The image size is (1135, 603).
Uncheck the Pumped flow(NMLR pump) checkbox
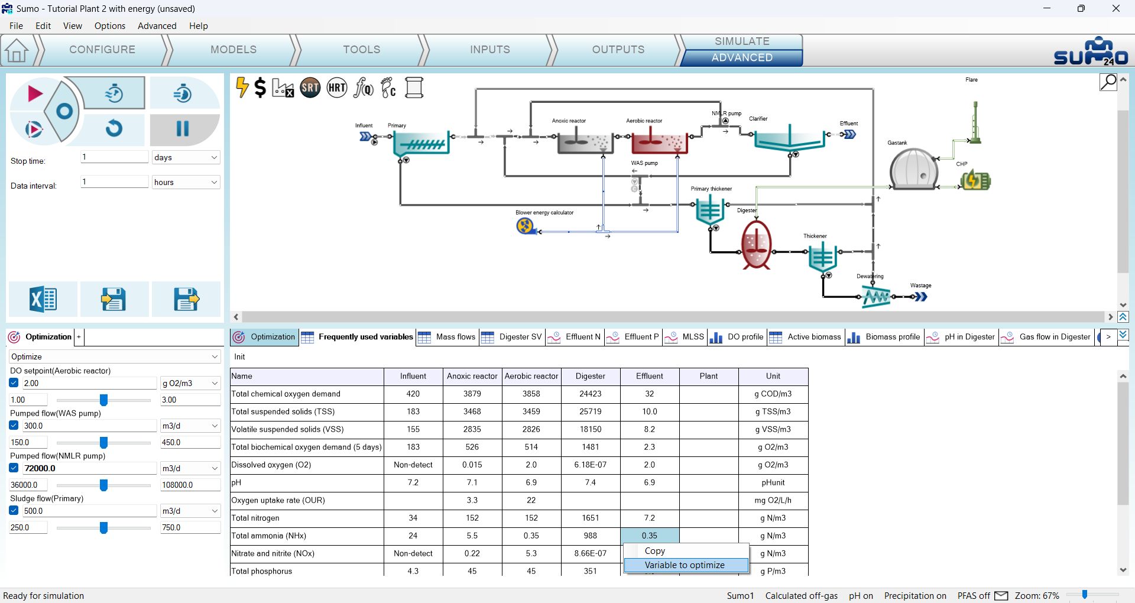tap(14, 468)
